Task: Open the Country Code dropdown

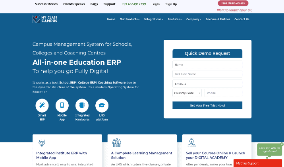Action: pyautogui.click(x=187, y=93)
